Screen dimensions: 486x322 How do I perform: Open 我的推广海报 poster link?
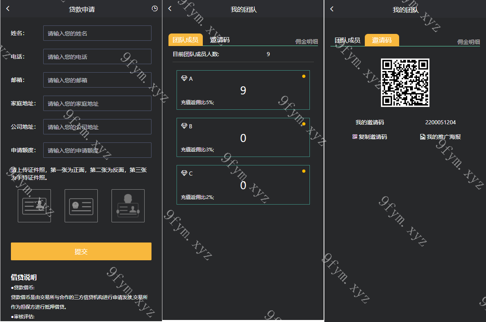pos(444,137)
